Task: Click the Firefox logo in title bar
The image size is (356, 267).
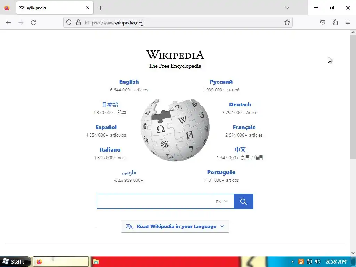Action: 7,8
